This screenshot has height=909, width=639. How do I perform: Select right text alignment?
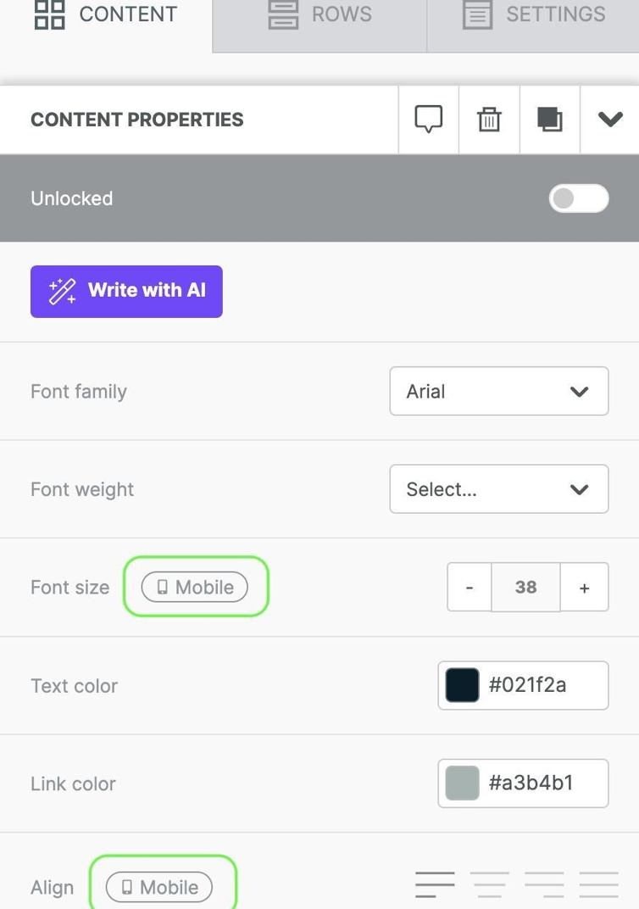[x=543, y=884]
